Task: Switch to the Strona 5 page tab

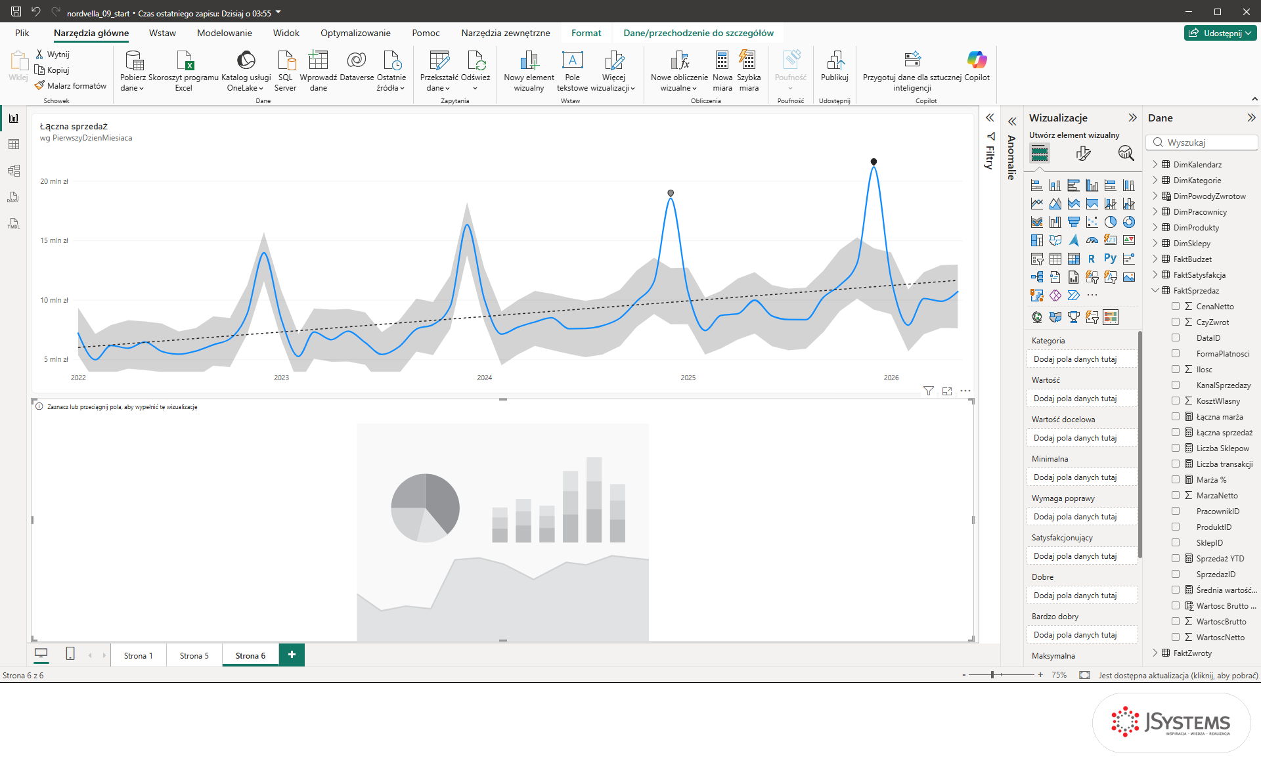Action: click(x=194, y=655)
